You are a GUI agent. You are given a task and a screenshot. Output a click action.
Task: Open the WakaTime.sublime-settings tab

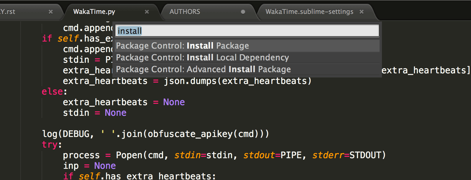coord(309,12)
